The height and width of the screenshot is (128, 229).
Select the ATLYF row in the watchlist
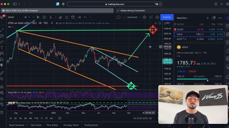click(x=199, y=39)
